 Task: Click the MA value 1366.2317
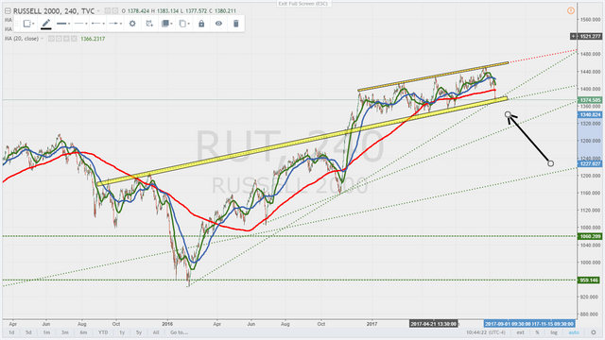click(93, 39)
